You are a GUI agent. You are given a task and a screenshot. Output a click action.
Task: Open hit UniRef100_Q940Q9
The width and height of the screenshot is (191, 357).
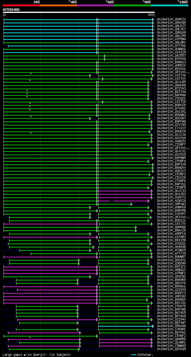[x=171, y=23]
